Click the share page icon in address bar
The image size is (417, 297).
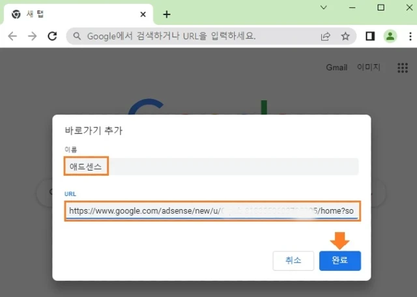point(326,36)
